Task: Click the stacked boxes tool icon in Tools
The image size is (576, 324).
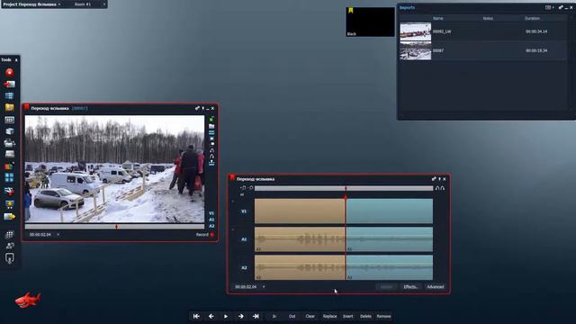Action: [9, 131]
